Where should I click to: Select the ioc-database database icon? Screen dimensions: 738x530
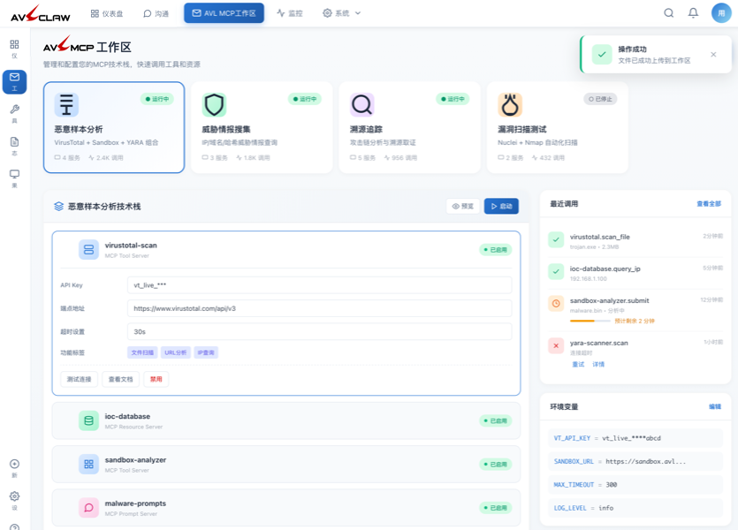87,421
